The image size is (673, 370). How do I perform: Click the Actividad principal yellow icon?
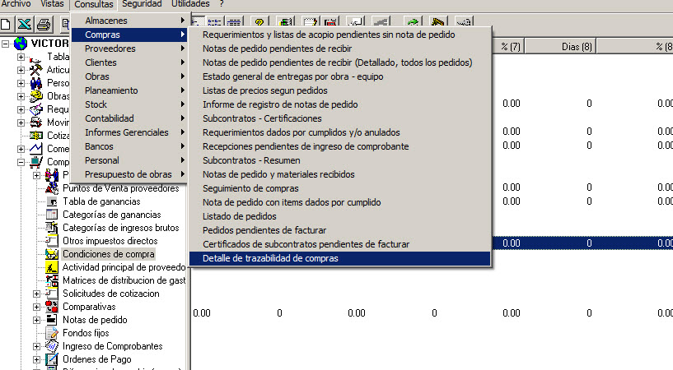[51, 267]
